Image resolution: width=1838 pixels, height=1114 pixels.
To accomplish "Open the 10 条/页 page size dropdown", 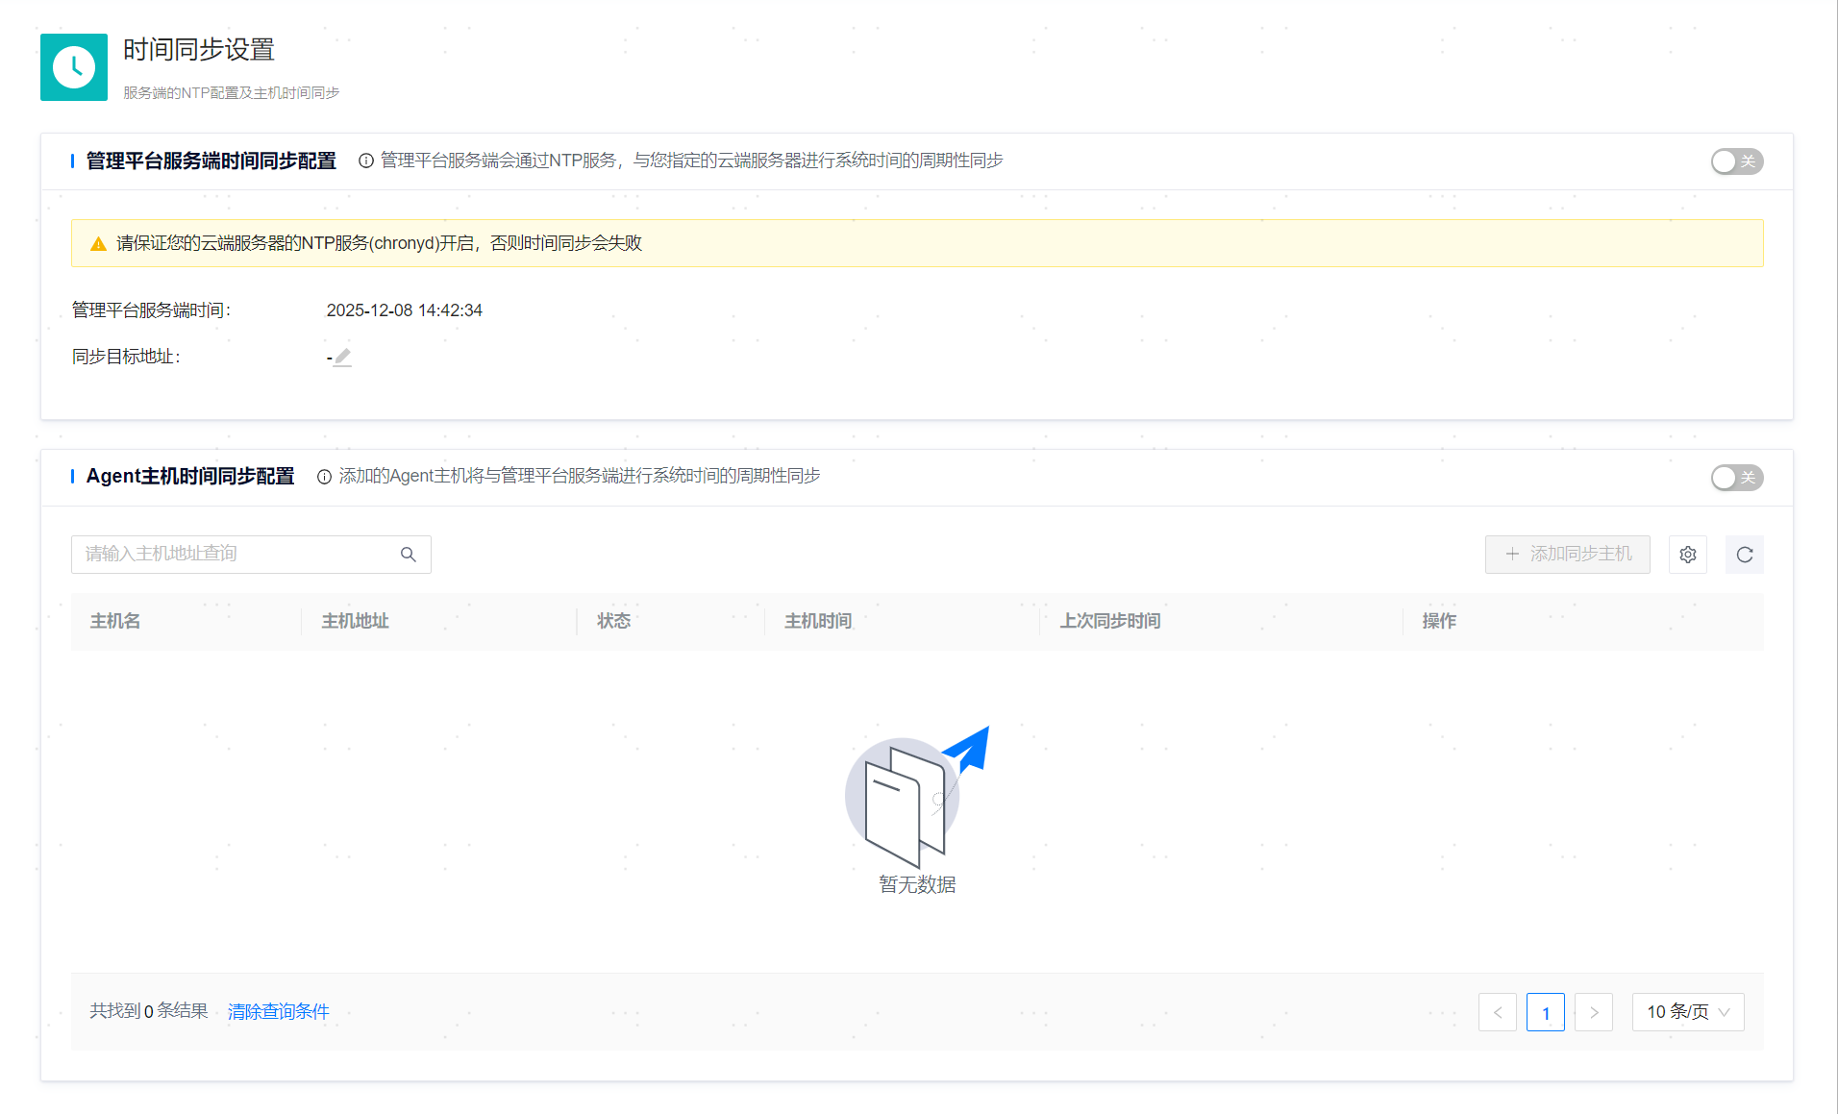I will [1687, 1012].
